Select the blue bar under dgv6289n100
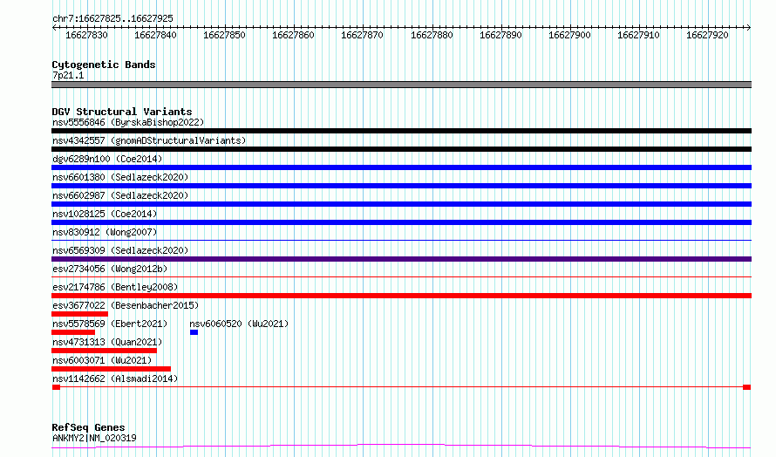 point(401,167)
